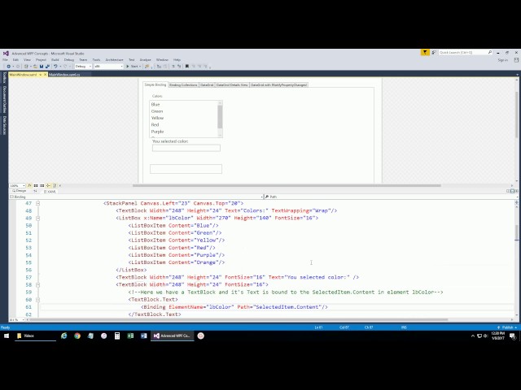Click the Visual Studio taskbar button
Viewport: 521px width, 390px height.
(x=172, y=336)
